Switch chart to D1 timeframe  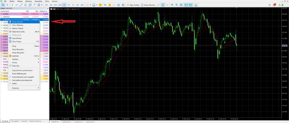coord(73,5)
